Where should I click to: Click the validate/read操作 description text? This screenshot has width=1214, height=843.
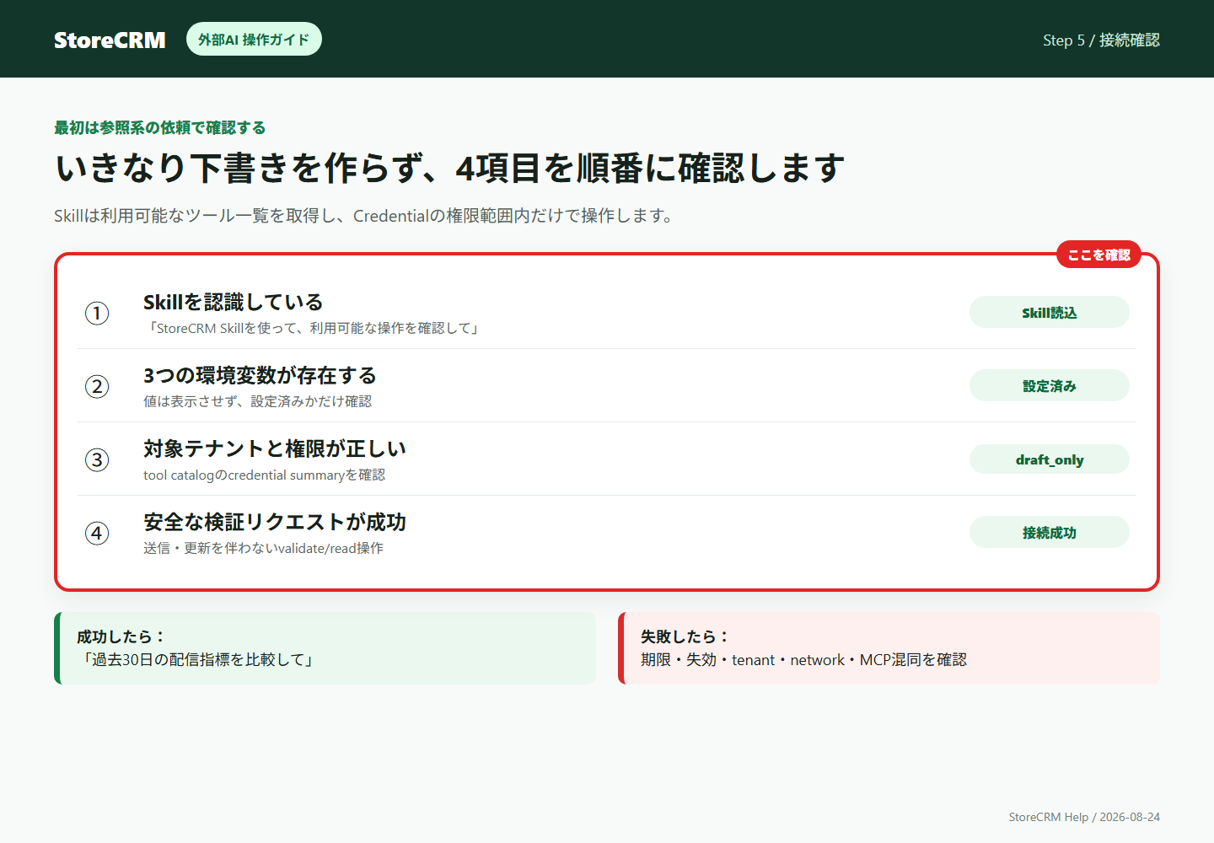click(263, 548)
